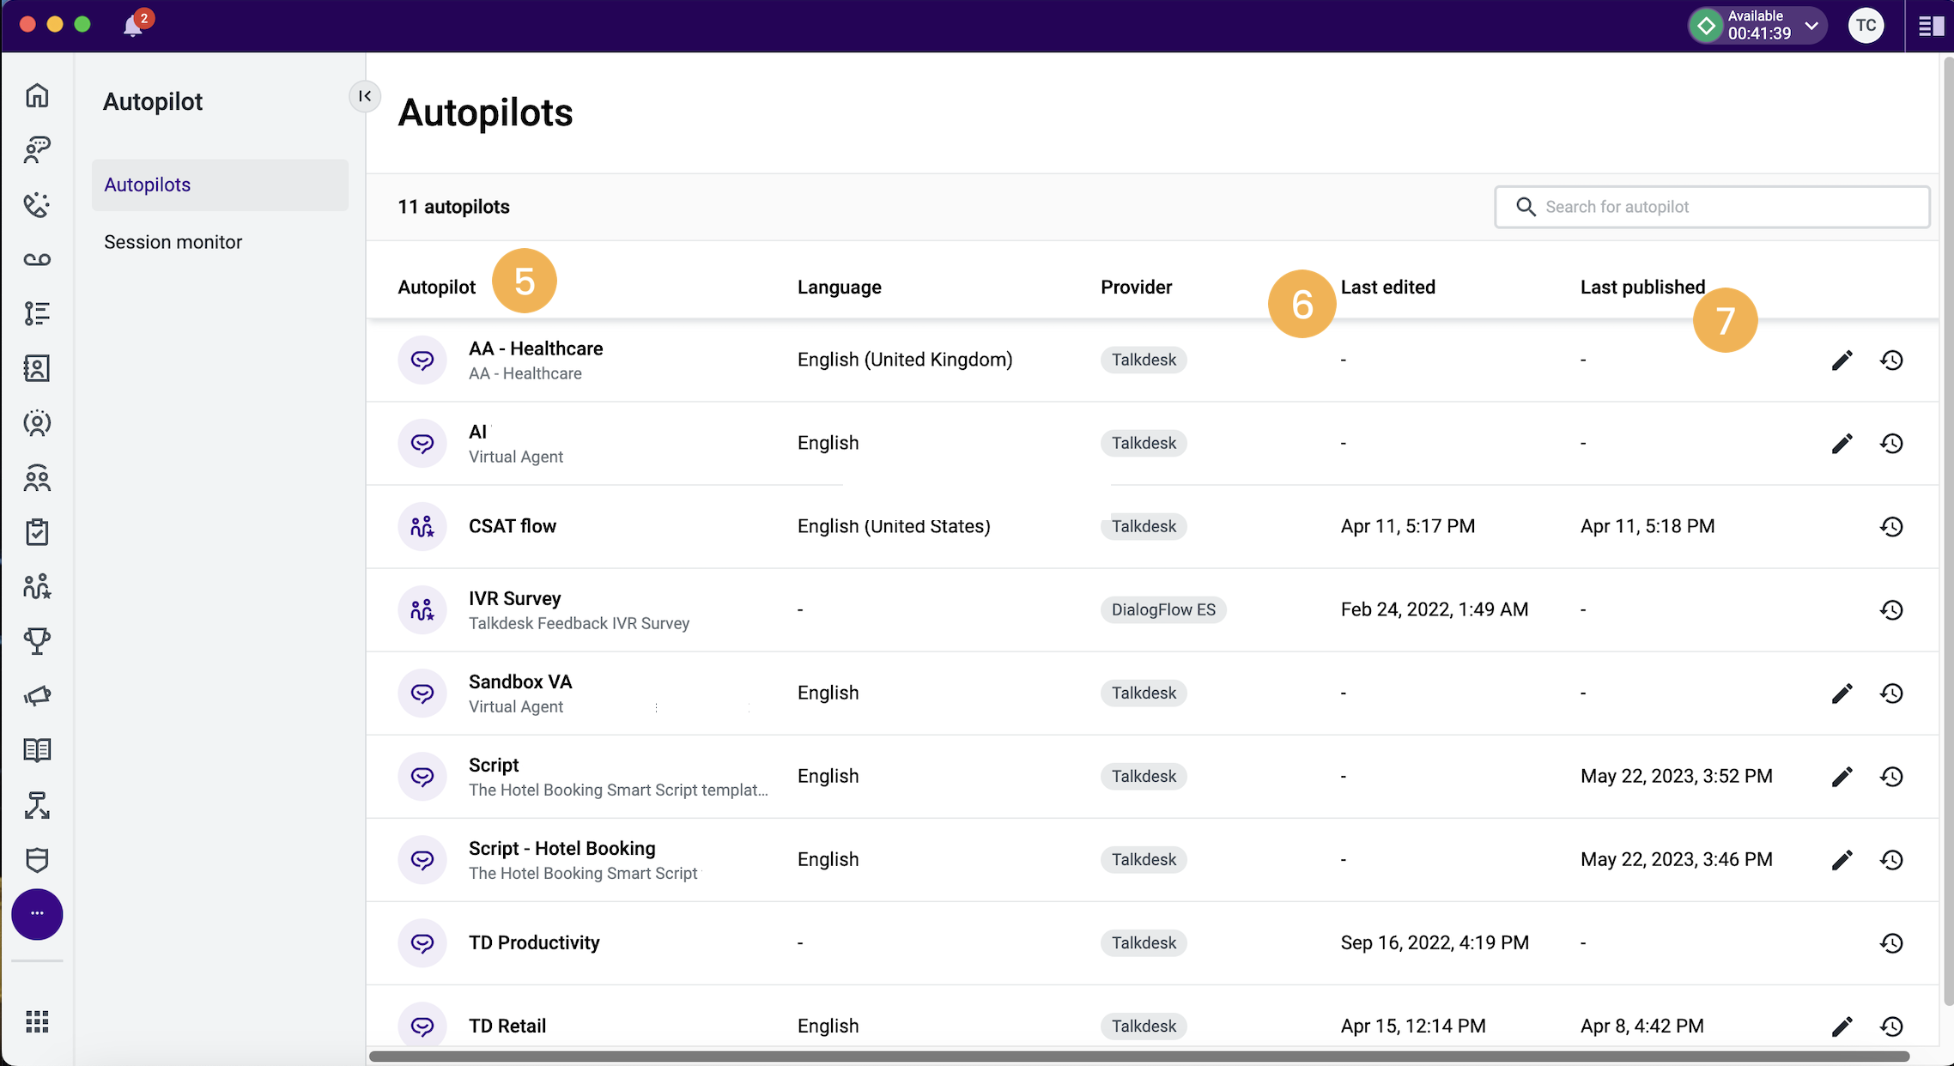Viewport: 1954px width, 1066px height.
Task: Open the knowledge book icon in sidebar
Action: (x=37, y=750)
